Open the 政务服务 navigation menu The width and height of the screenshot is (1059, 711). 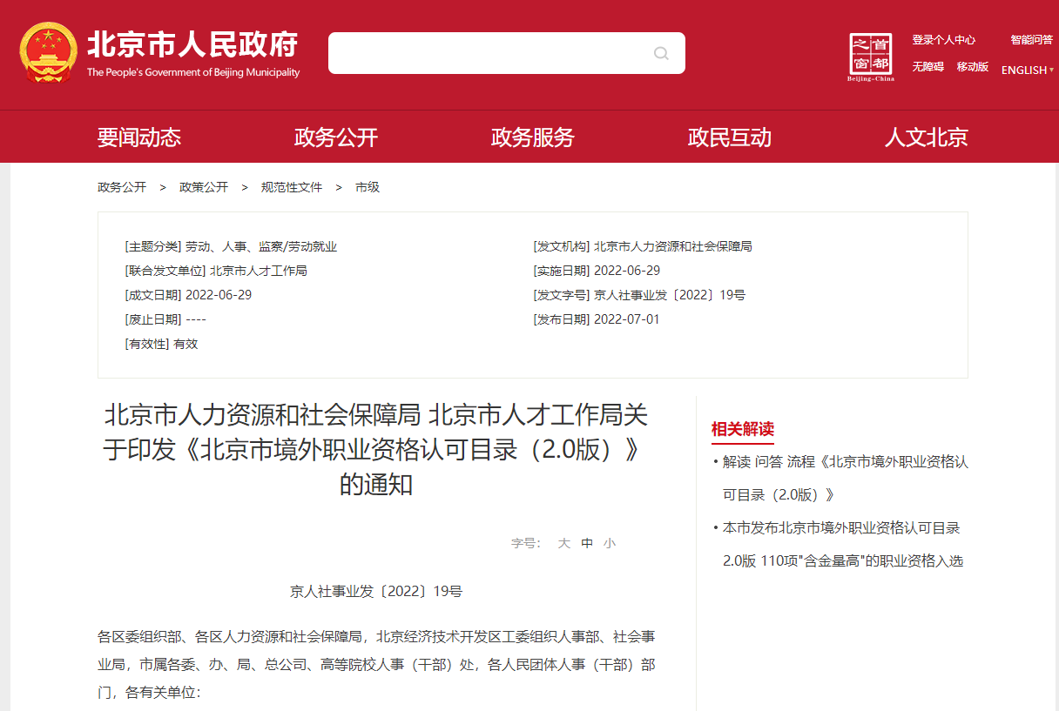[532, 137]
